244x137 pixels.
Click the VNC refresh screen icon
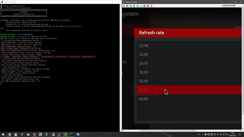point(134,6)
